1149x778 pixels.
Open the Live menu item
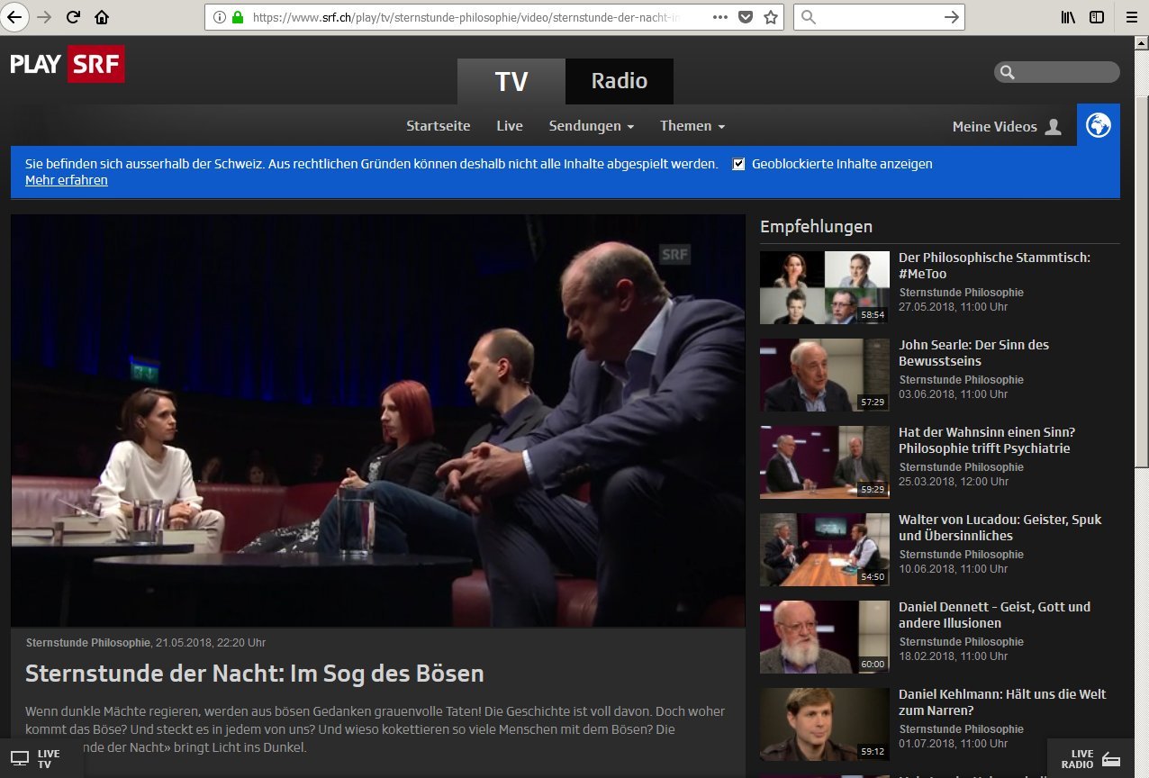point(510,126)
